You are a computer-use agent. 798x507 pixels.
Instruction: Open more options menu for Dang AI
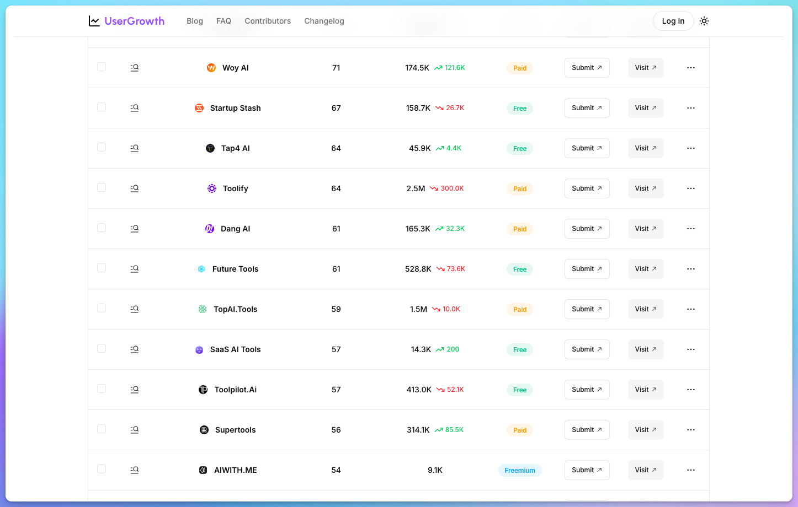click(691, 229)
